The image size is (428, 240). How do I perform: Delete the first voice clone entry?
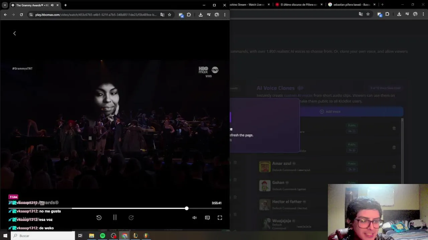[x=394, y=128]
